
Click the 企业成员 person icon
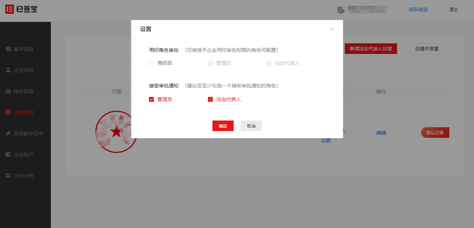[8, 70]
